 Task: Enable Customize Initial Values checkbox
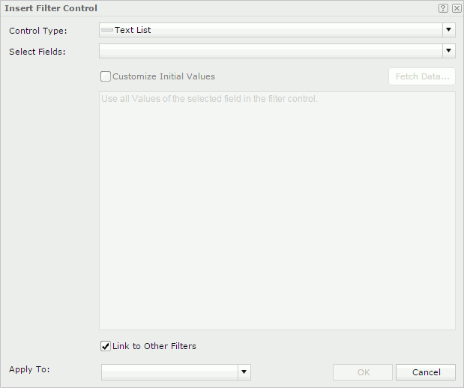click(x=106, y=76)
